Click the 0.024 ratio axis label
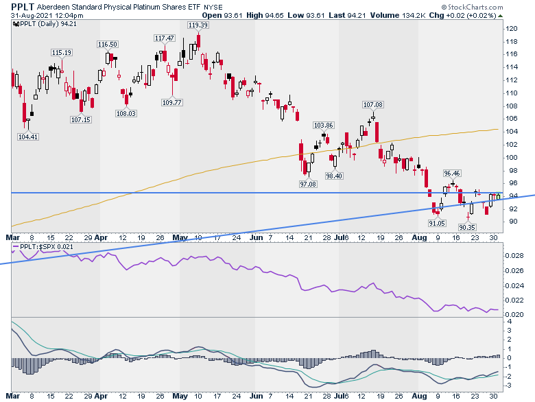Viewport: 535px width, 402px height. 514,285
